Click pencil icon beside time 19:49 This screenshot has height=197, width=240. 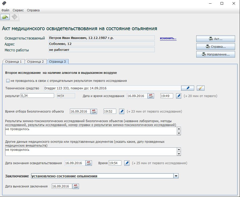(178, 96)
